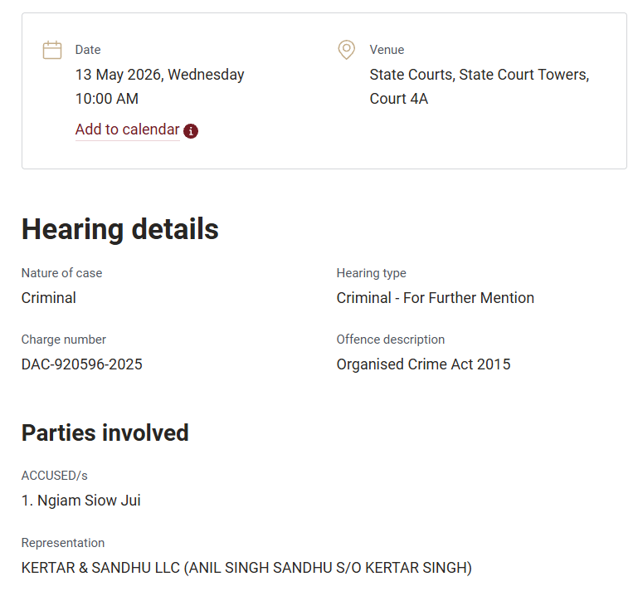Click the venue location pin icon
The width and height of the screenshot is (638, 606).
coord(346,50)
